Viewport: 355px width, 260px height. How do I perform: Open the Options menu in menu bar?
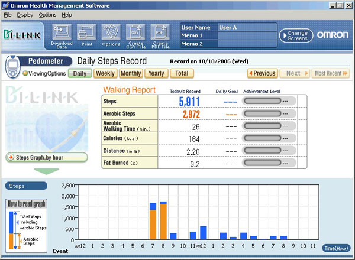[47, 15]
